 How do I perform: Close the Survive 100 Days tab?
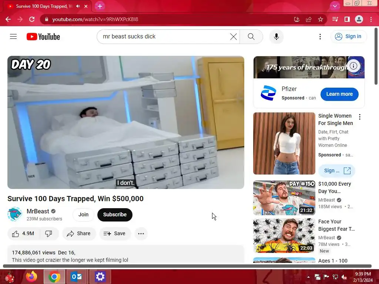(x=86, y=6)
